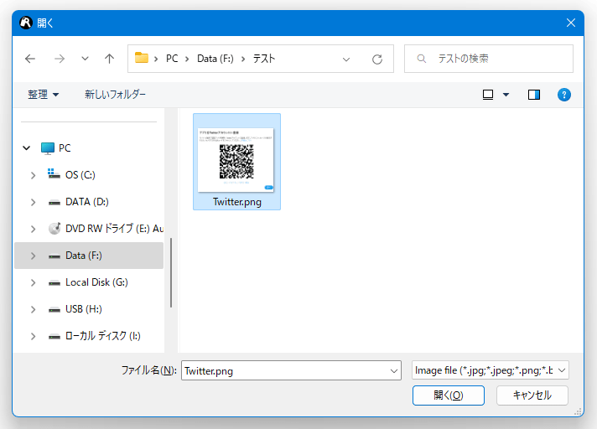Expand Data (F:) drive node

tap(34, 256)
